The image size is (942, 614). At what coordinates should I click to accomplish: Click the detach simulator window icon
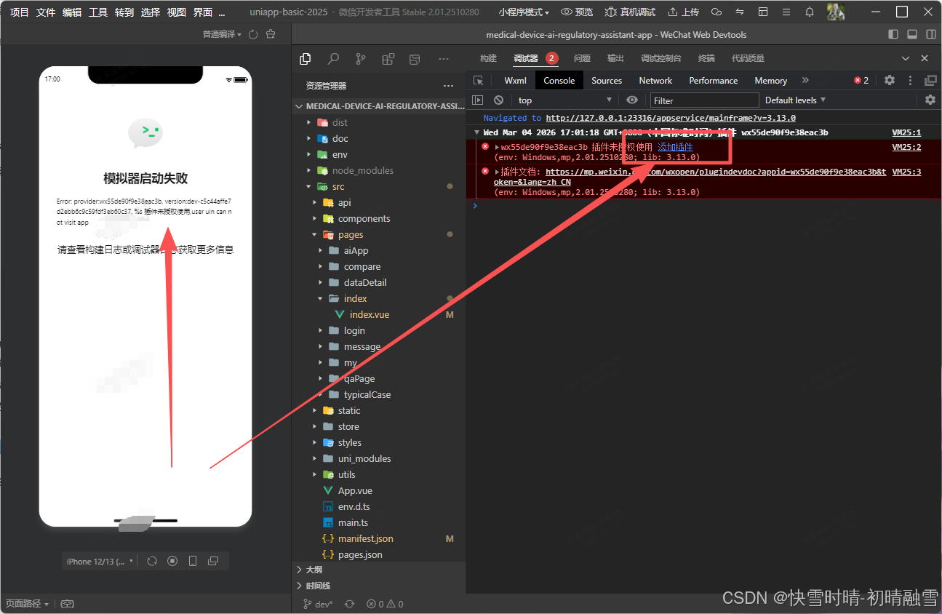[x=213, y=561]
